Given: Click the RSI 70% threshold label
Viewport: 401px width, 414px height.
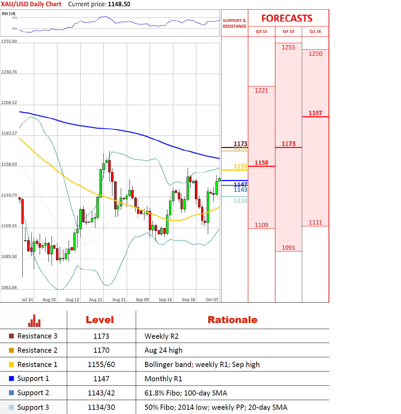Looking at the screenshot, I should [x=15, y=18].
